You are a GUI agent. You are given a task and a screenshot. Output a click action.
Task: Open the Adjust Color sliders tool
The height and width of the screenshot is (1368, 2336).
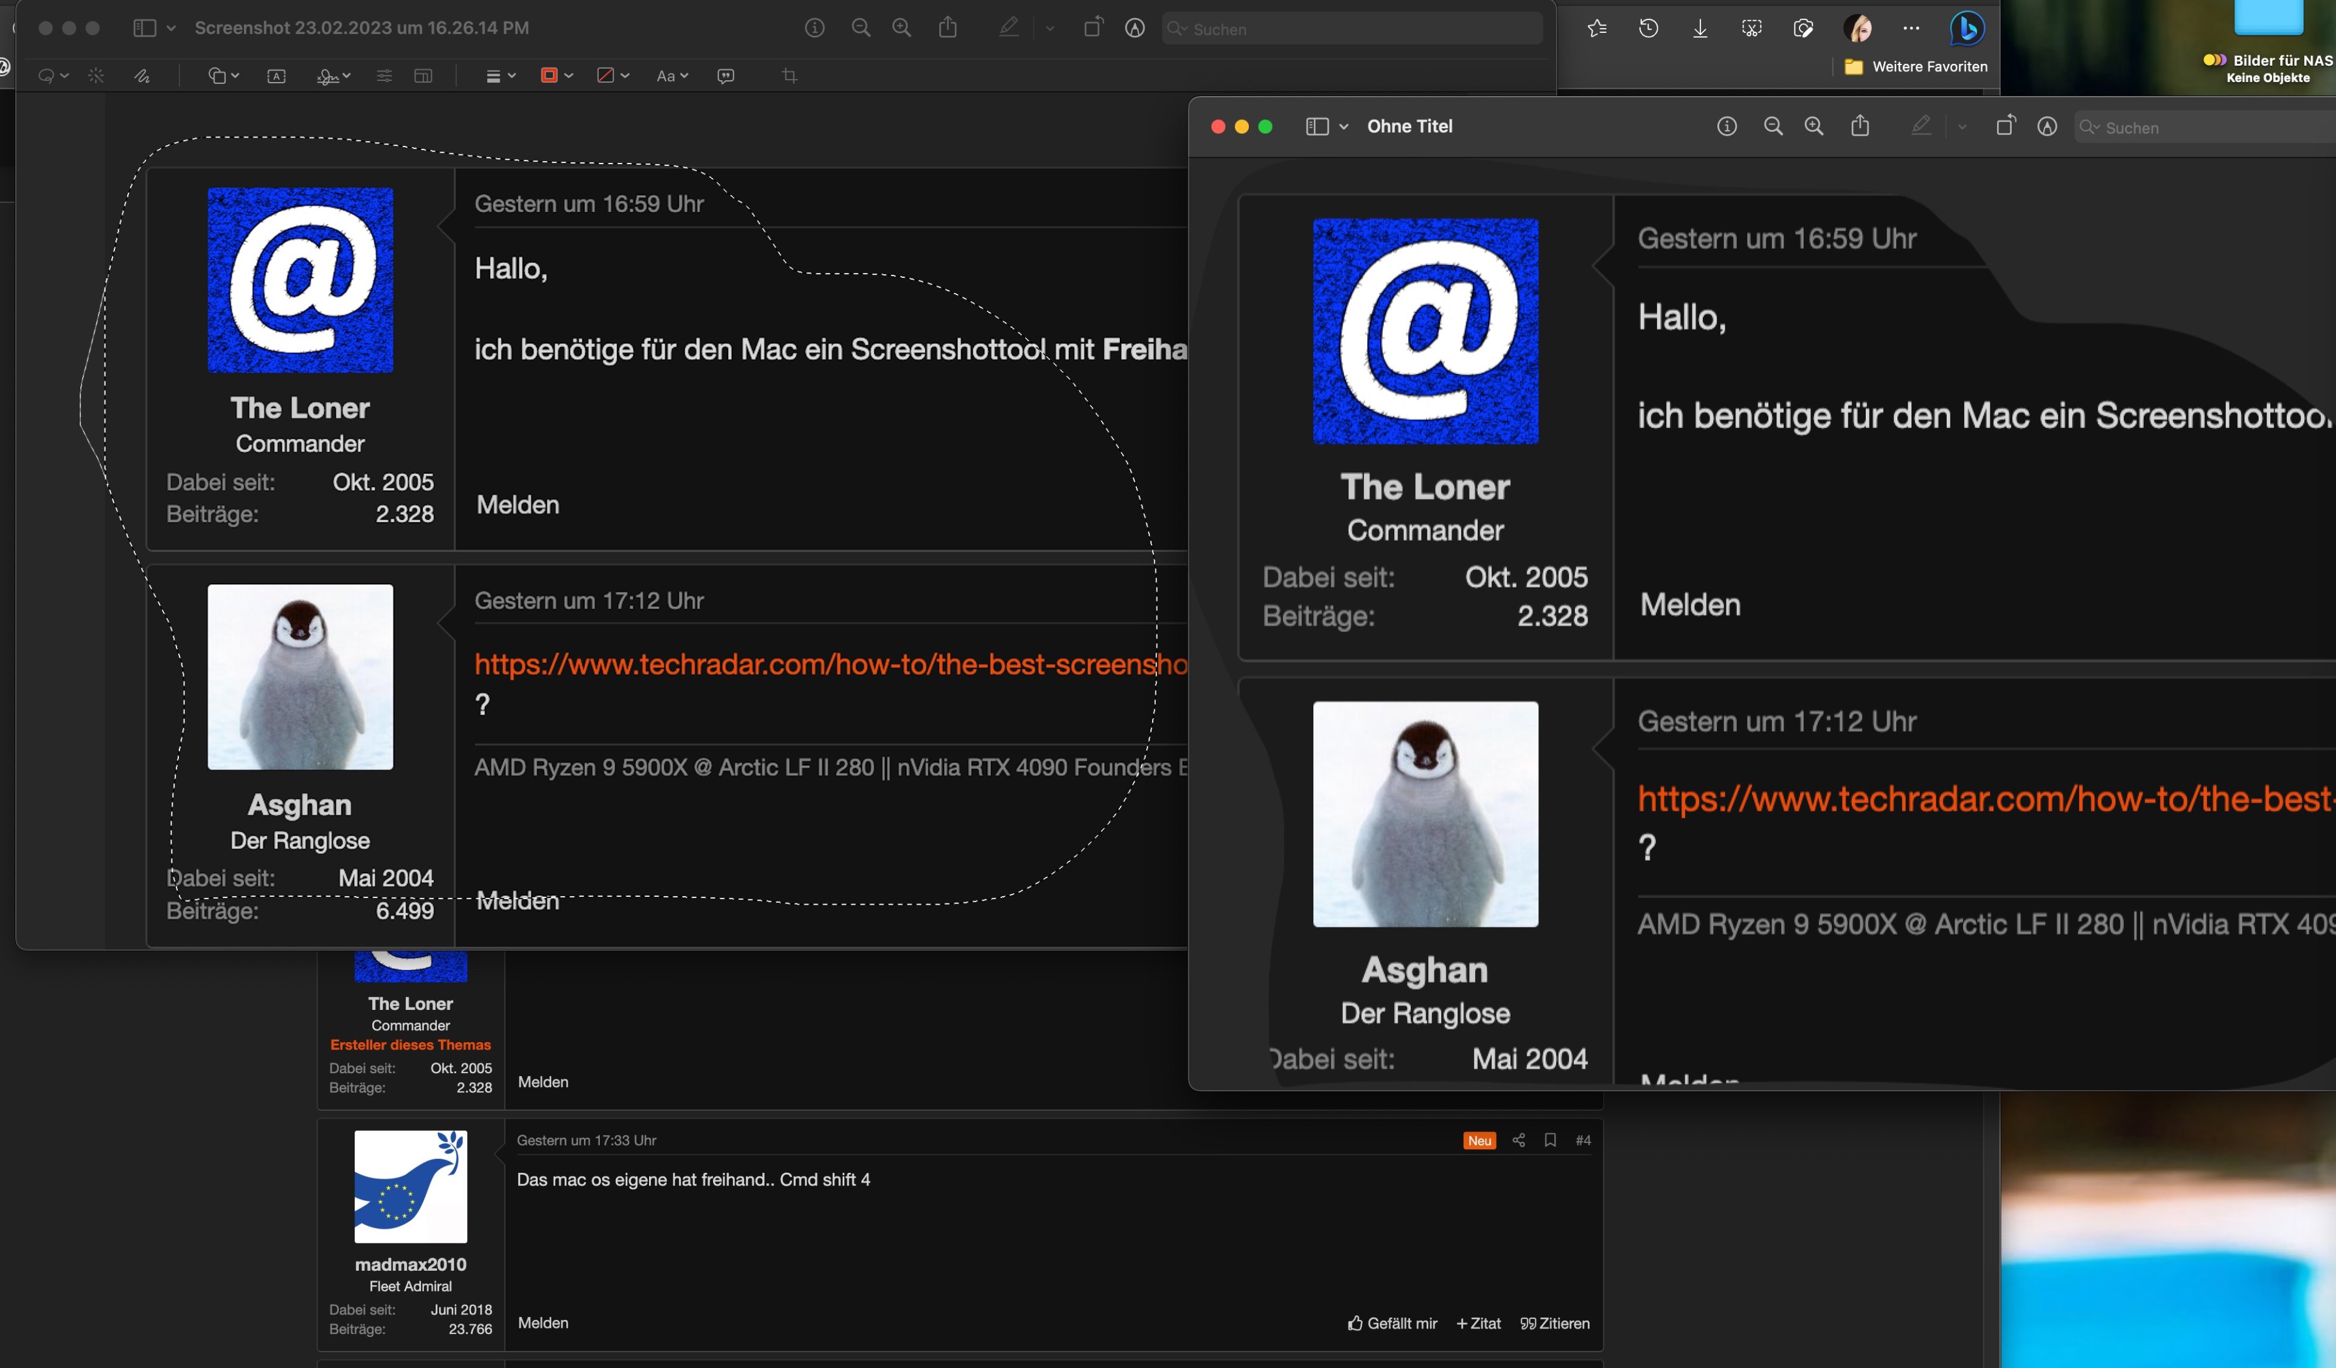point(384,76)
